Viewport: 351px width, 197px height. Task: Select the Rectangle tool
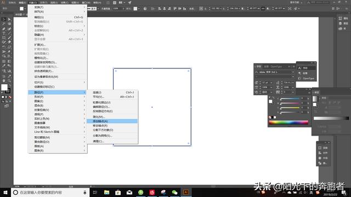click(x=4, y=38)
